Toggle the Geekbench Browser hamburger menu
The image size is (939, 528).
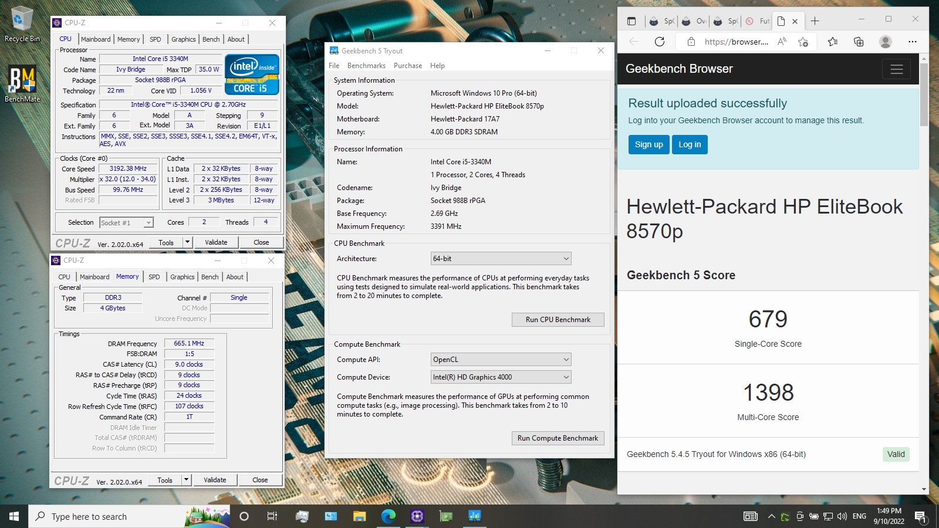(x=896, y=69)
